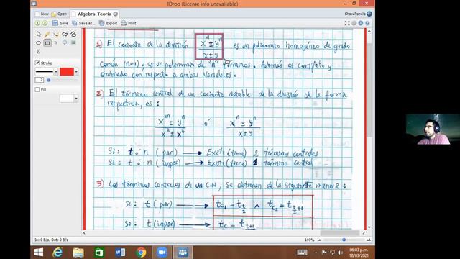Select the yellow pencil drawing tool
This screenshot has width=460, height=259.
47,34
